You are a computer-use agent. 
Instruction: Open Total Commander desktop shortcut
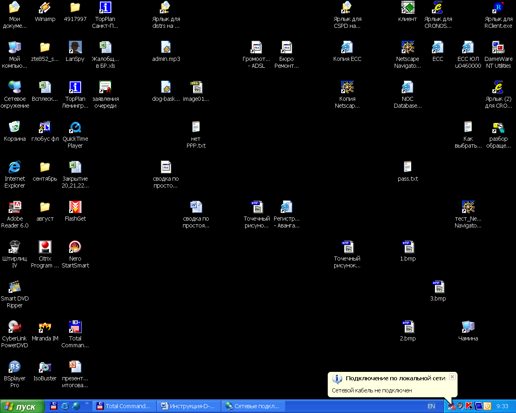(75, 334)
